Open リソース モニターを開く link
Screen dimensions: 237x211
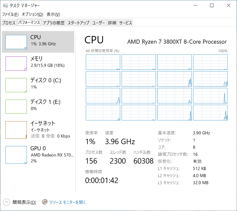[x=68, y=202]
